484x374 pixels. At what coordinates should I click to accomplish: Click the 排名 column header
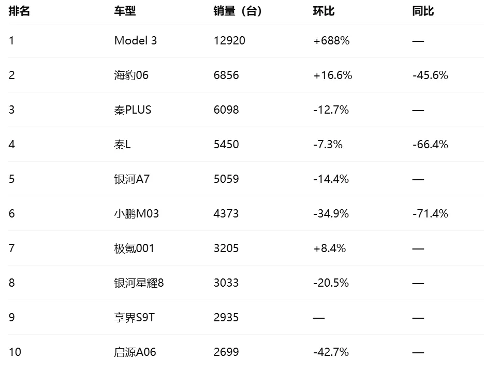click(x=19, y=11)
